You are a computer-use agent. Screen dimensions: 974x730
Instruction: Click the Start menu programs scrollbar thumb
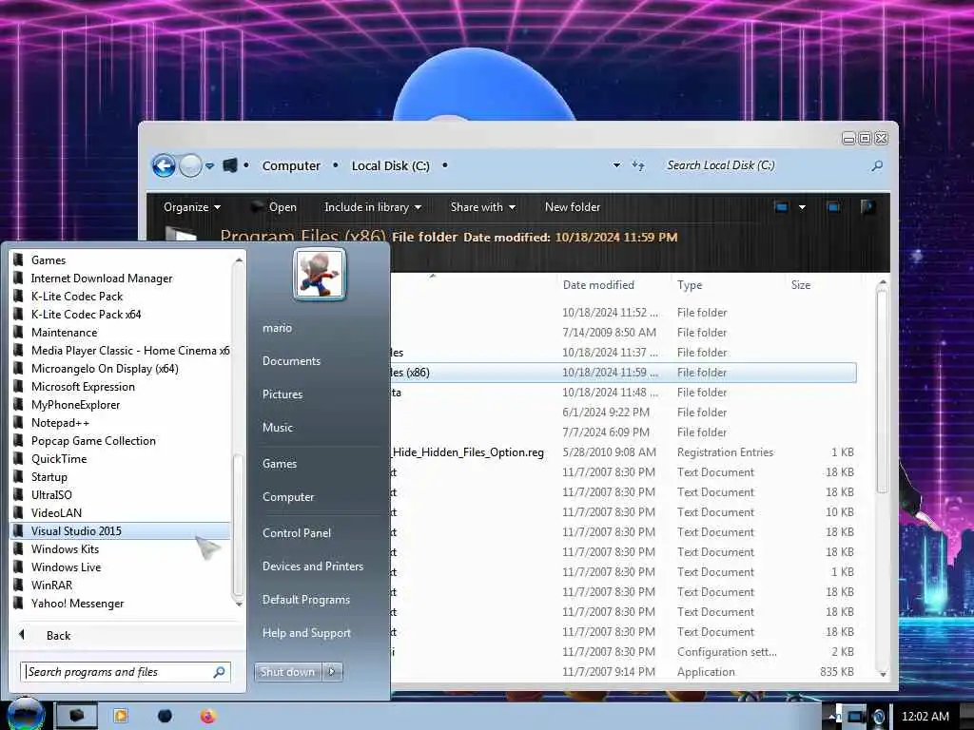(238, 525)
